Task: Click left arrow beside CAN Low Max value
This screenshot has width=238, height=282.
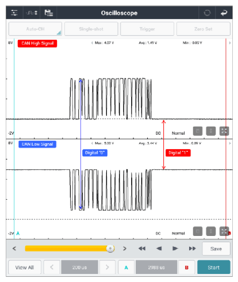Action: 92,143
